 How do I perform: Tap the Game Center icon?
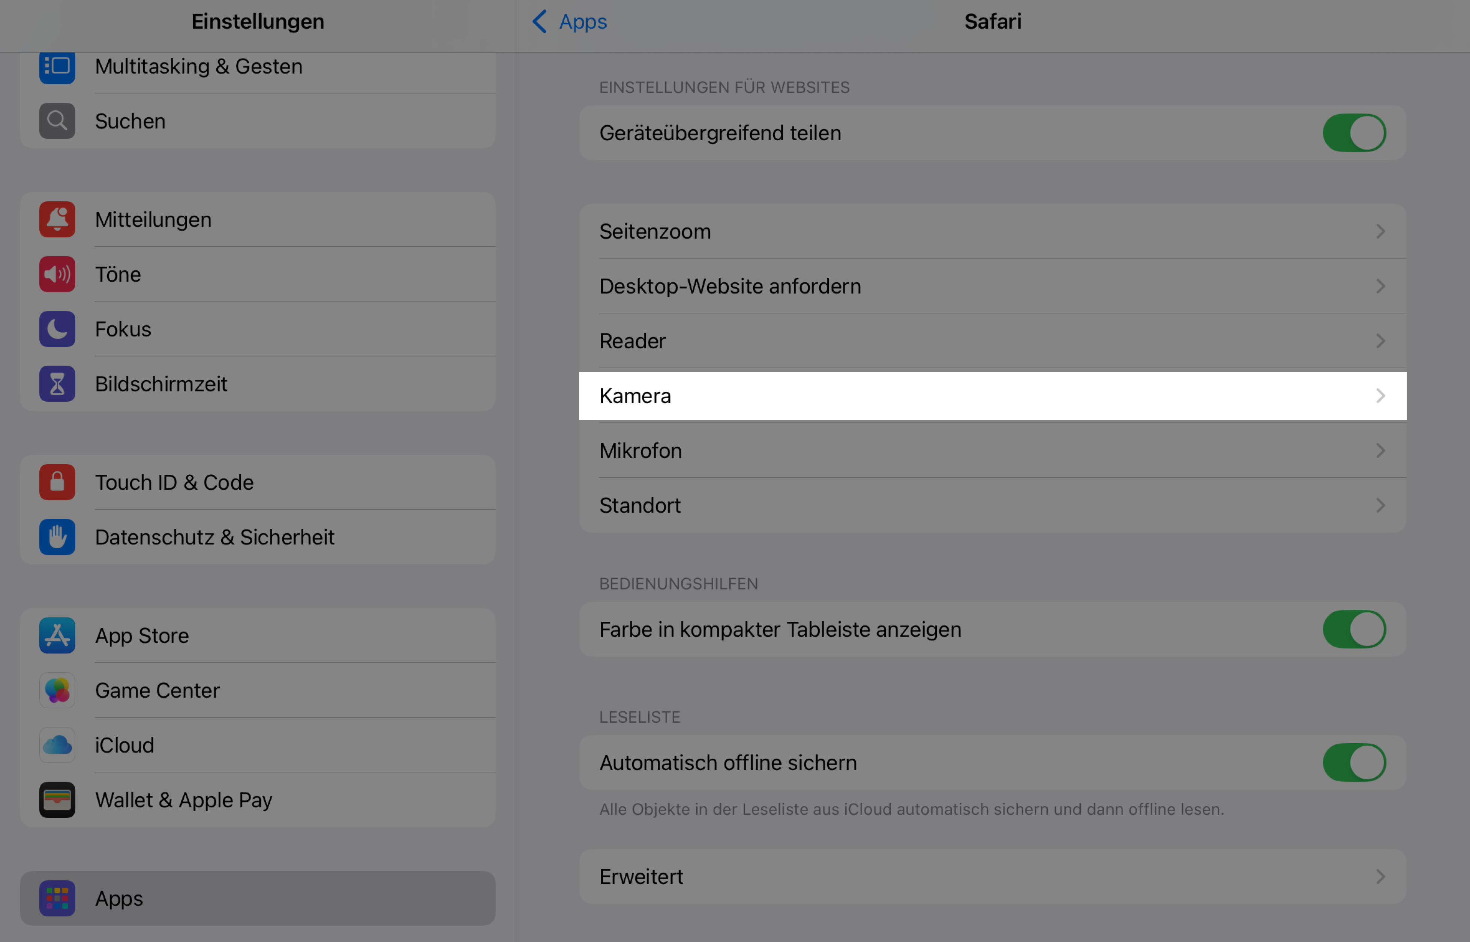point(57,691)
